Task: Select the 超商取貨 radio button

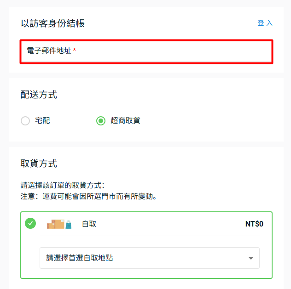Action: (101, 121)
